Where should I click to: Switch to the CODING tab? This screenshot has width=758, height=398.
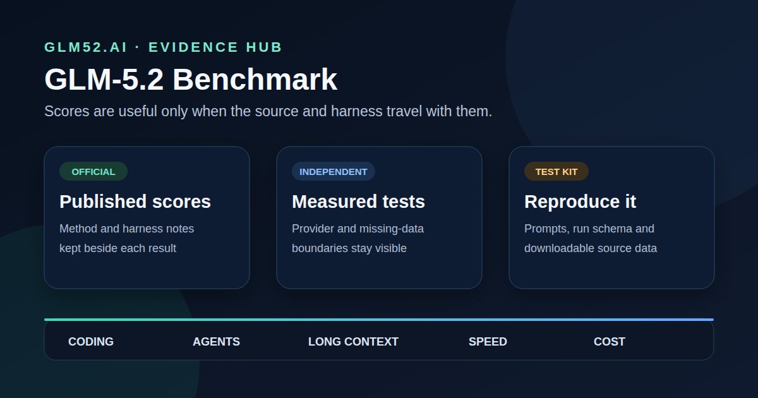point(91,342)
